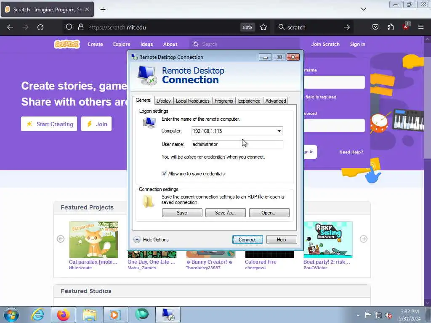Open Windows Explorer from the taskbar
431x323 pixels.
[x=90, y=315]
